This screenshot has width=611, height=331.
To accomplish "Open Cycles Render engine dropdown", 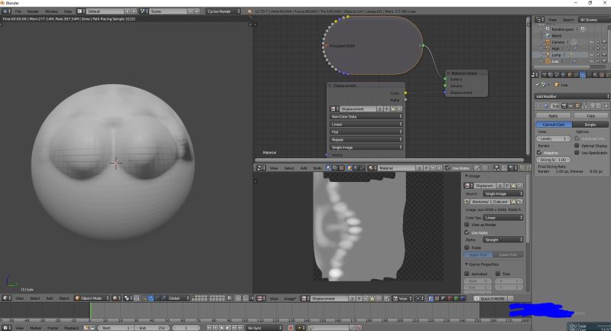I will [x=223, y=11].
